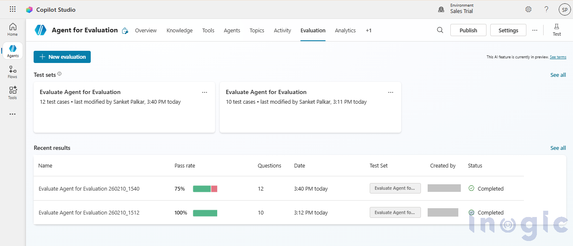Viewport: 573px width, 246px height.
Task: Click the Home icon in left navigation
Action: point(12,29)
